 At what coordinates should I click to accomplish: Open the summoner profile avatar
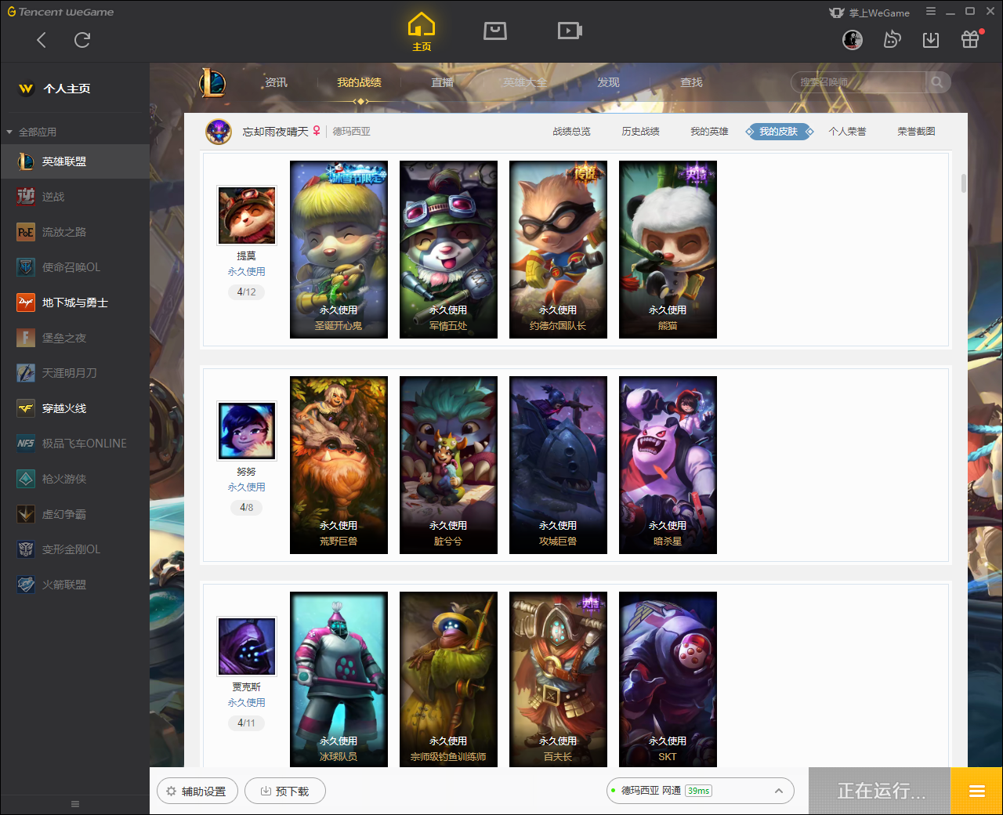pos(219,132)
